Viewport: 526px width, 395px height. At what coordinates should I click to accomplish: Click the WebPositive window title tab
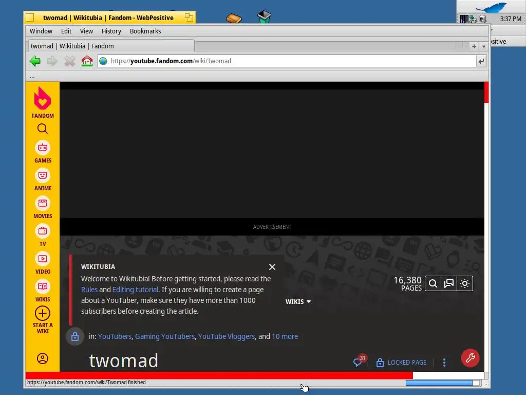(109, 17)
